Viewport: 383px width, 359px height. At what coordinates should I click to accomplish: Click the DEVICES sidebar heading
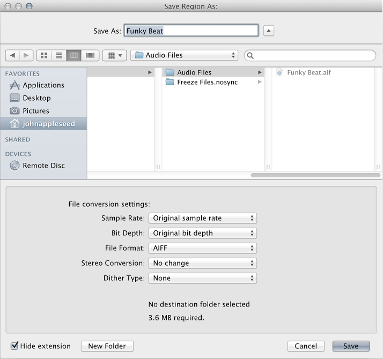[18, 154]
